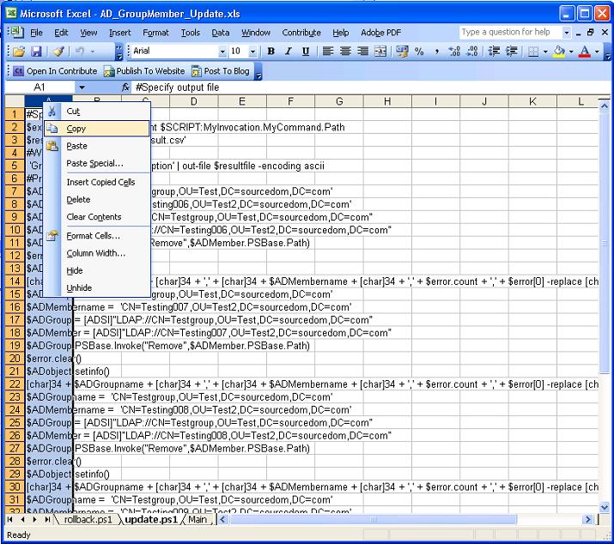The image size is (614, 544).
Task: Open the font size dropdown
Action: pyautogui.click(x=252, y=51)
